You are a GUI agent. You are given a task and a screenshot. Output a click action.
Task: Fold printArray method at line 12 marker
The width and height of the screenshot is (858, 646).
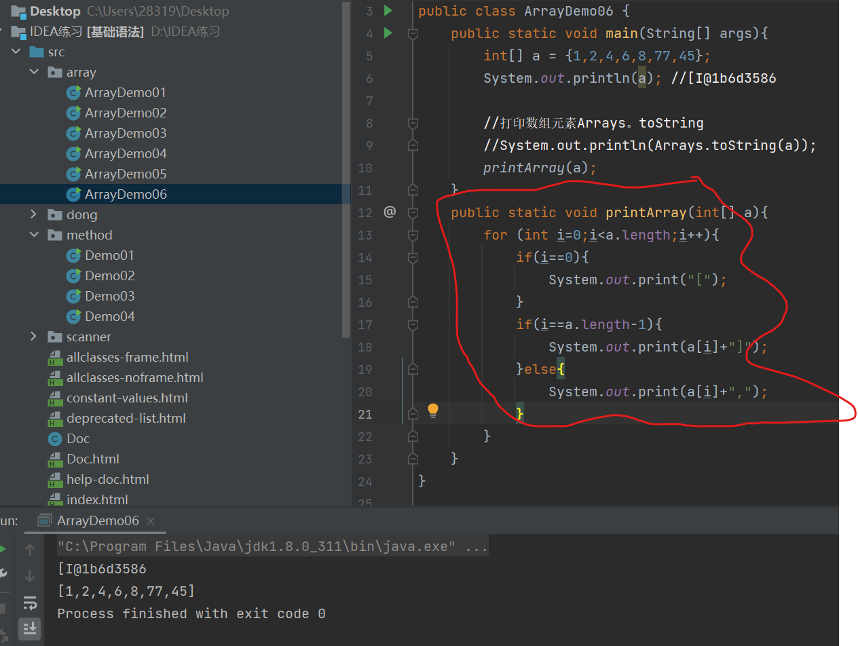click(412, 212)
